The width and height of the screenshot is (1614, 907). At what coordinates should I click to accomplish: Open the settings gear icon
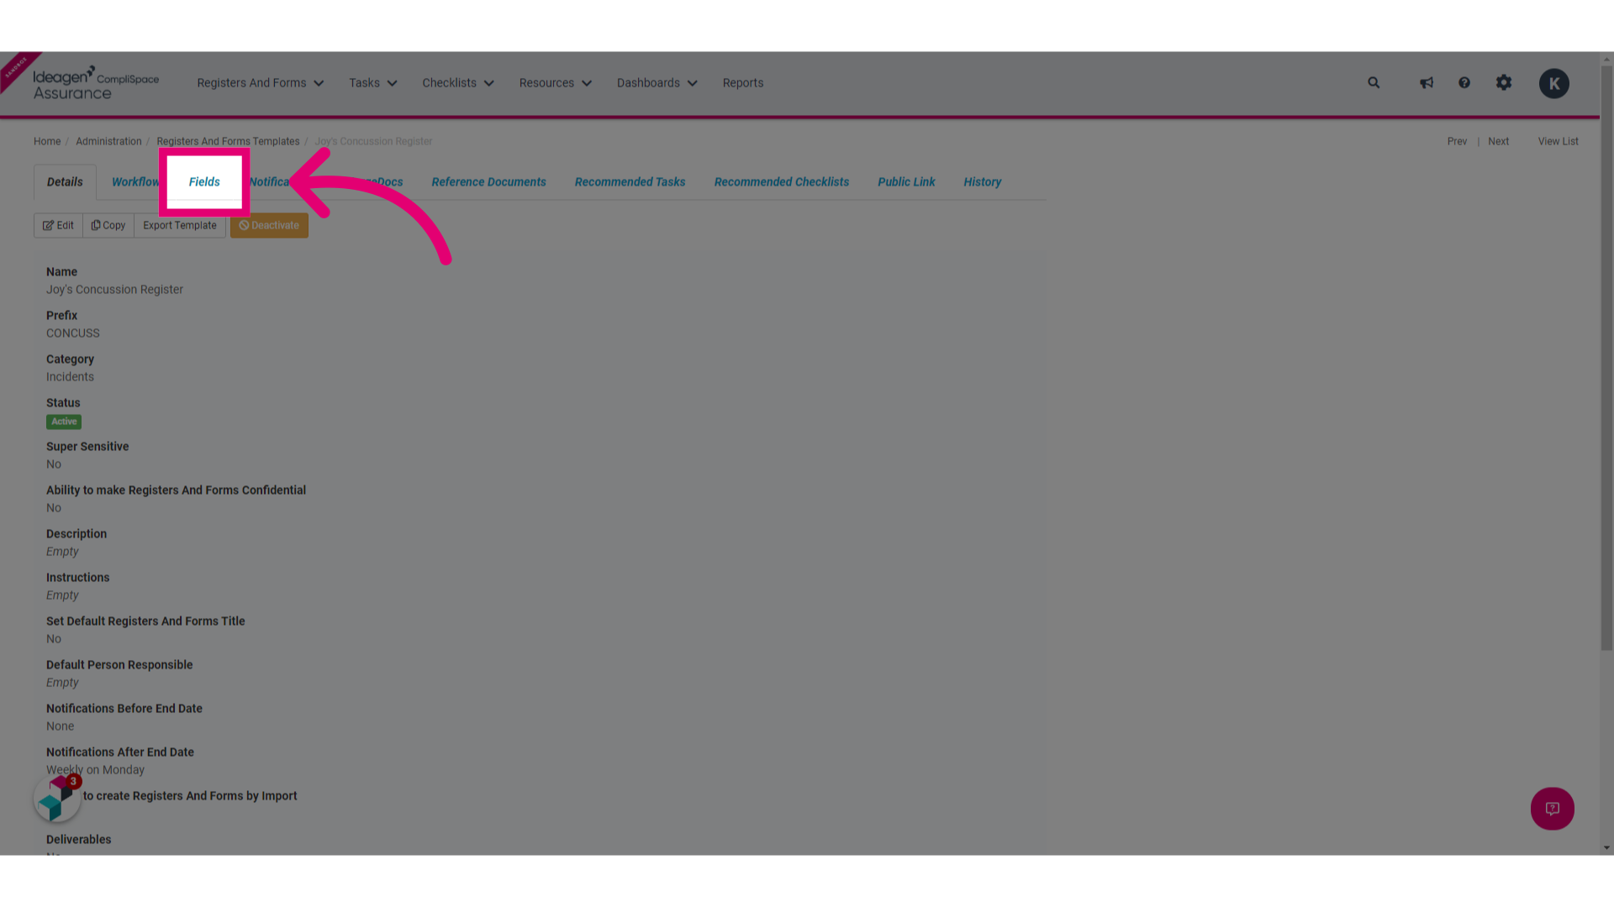(1504, 82)
